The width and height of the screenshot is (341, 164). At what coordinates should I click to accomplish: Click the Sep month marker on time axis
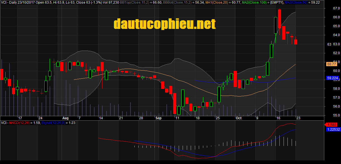(158, 118)
